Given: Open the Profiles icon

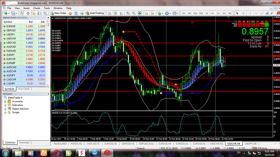Looking at the screenshot, I should tap(13, 13).
